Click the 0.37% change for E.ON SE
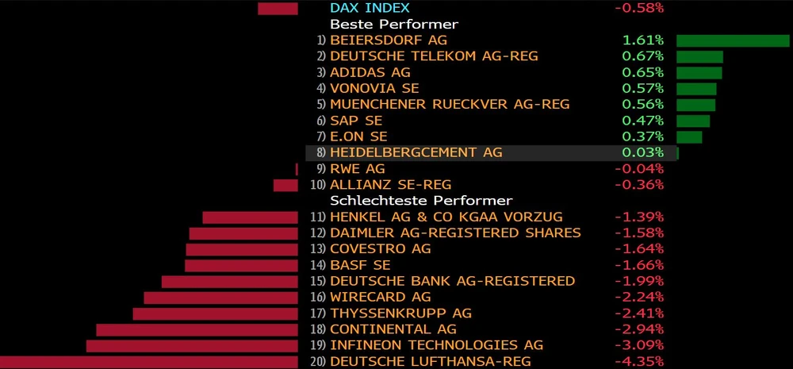 (x=643, y=136)
